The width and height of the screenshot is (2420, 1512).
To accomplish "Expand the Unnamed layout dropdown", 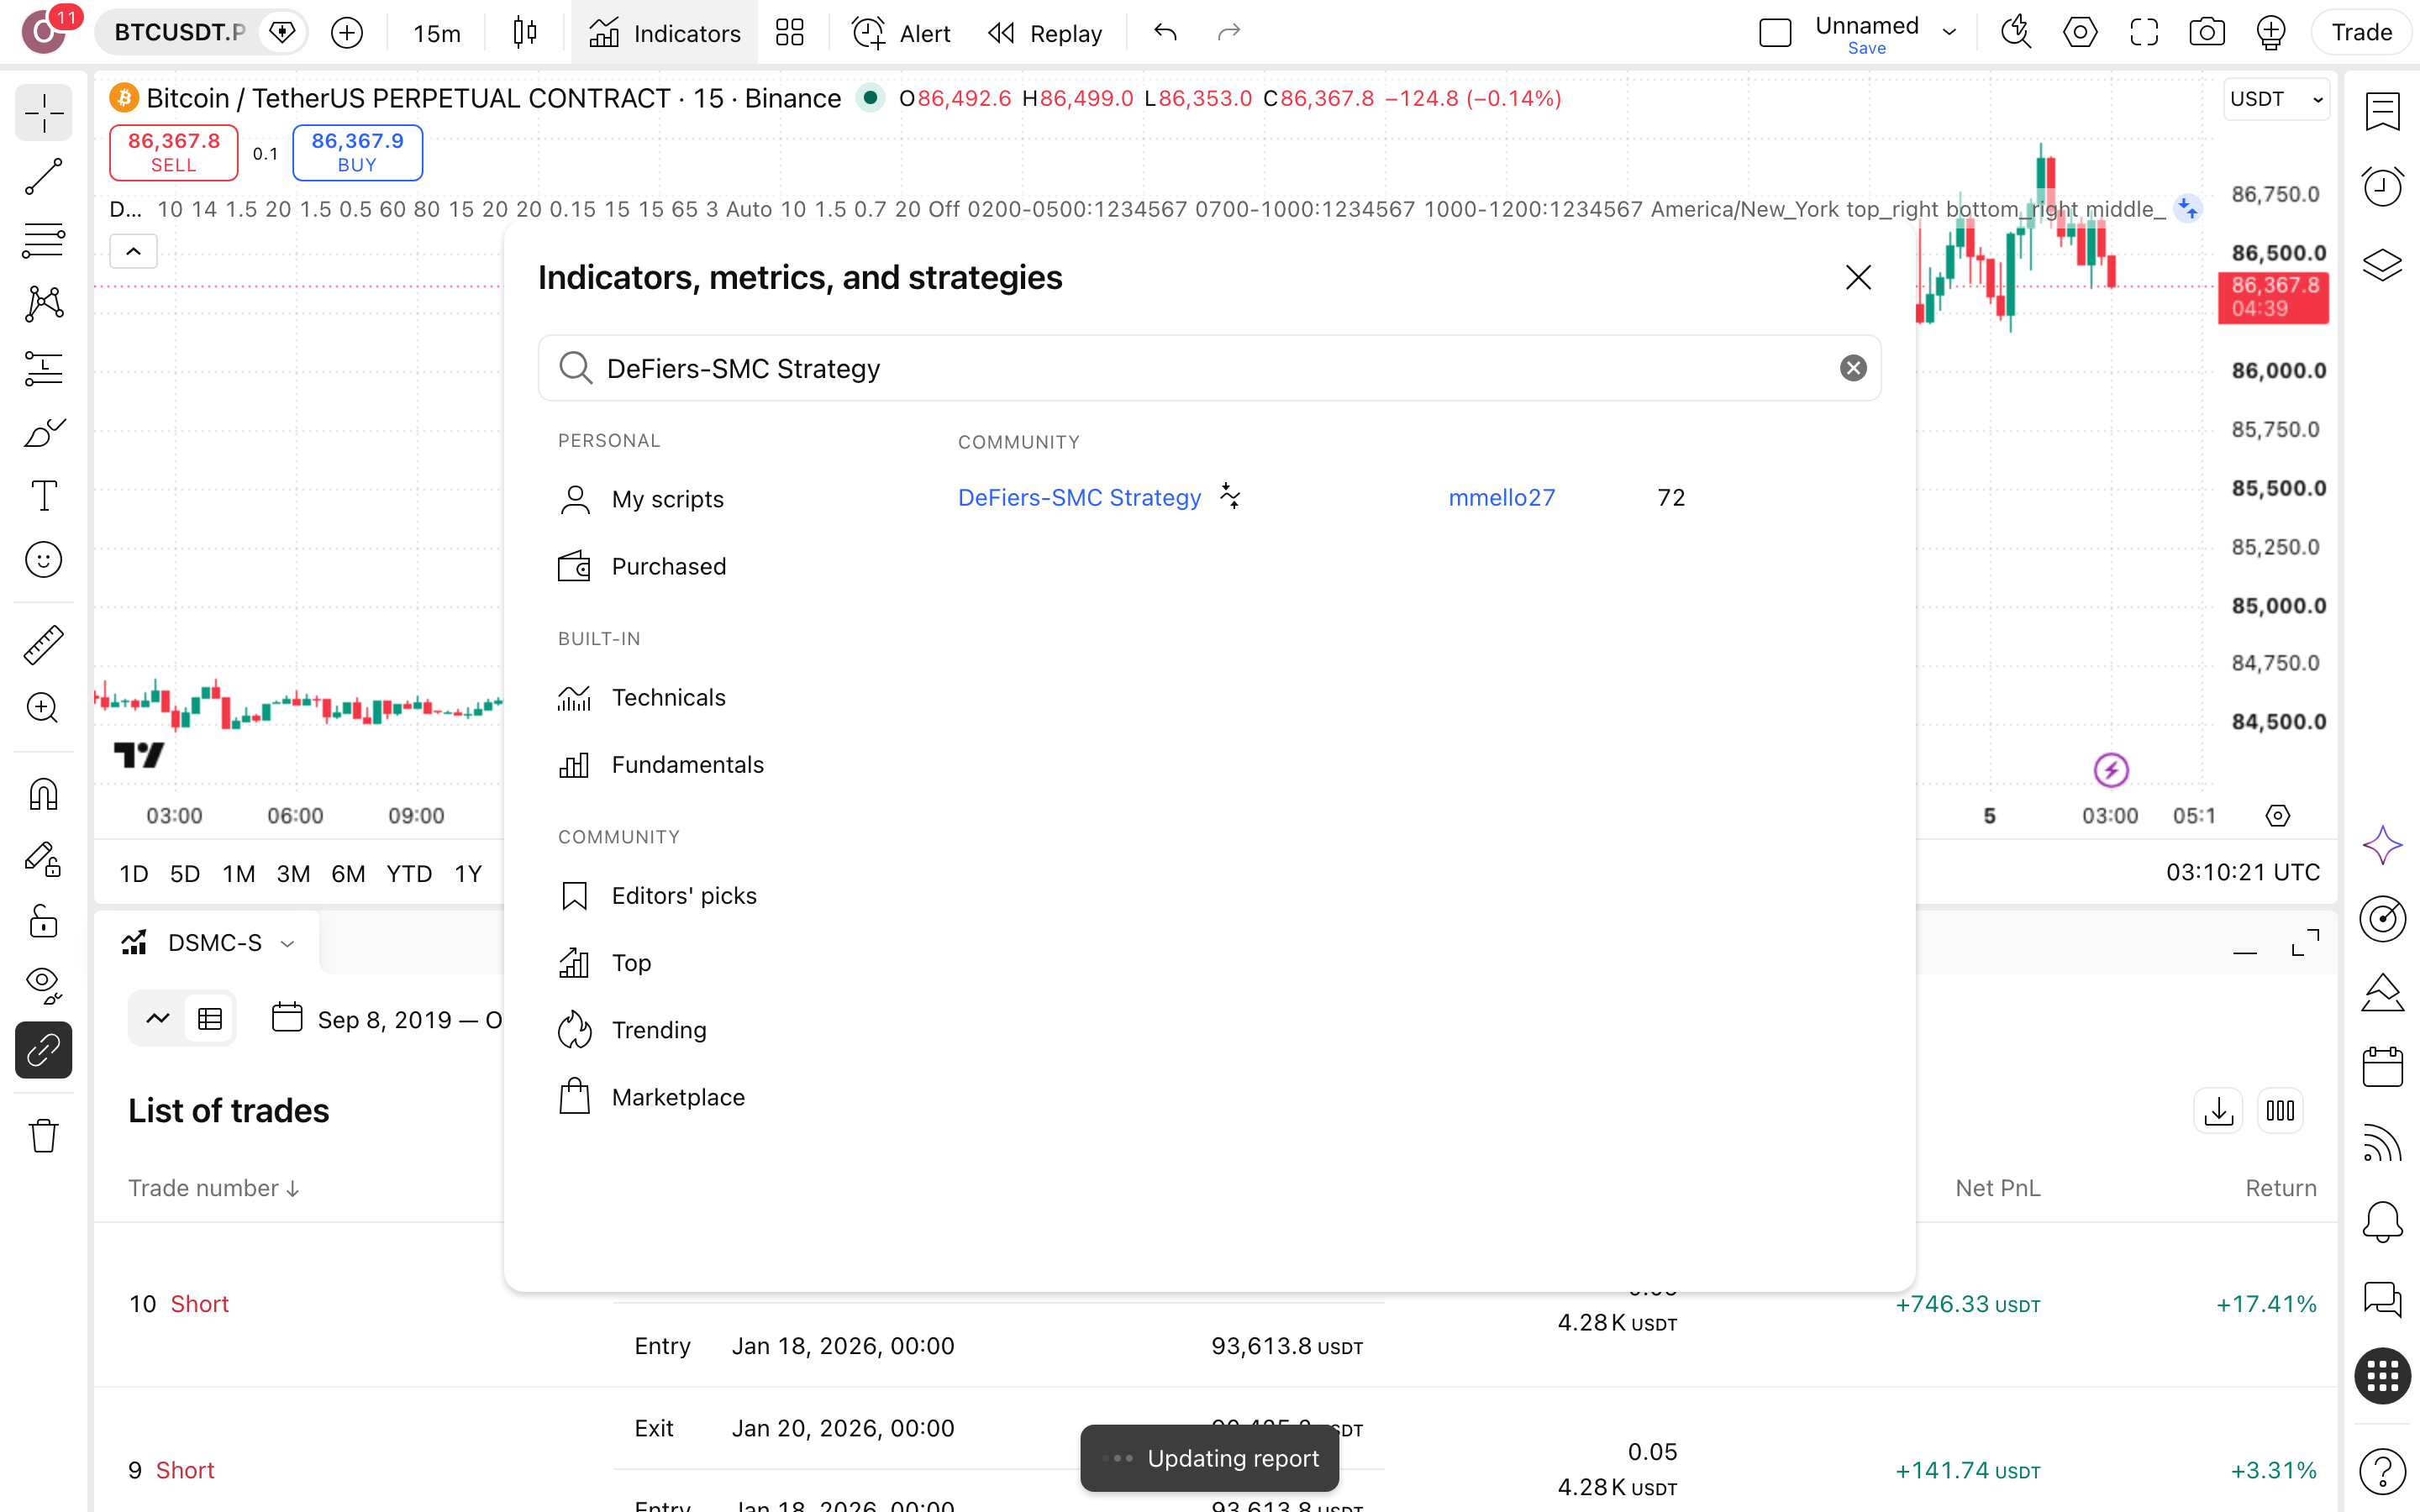I will (x=1949, y=33).
